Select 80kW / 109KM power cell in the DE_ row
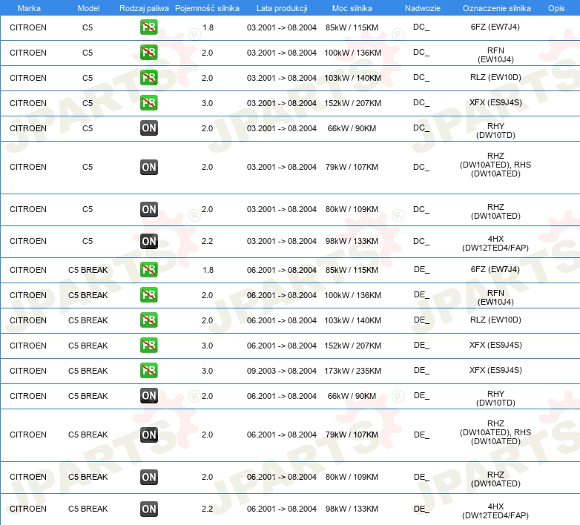The image size is (580, 525). click(352, 477)
